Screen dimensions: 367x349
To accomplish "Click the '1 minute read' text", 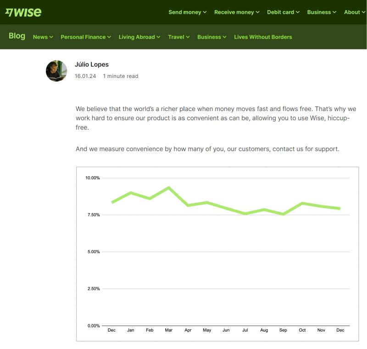I will coord(121,76).
